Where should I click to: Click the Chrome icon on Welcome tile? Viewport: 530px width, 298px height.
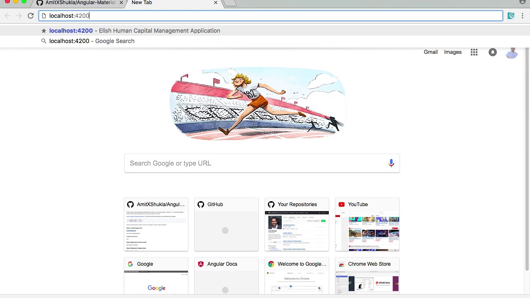(x=271, y=264)
